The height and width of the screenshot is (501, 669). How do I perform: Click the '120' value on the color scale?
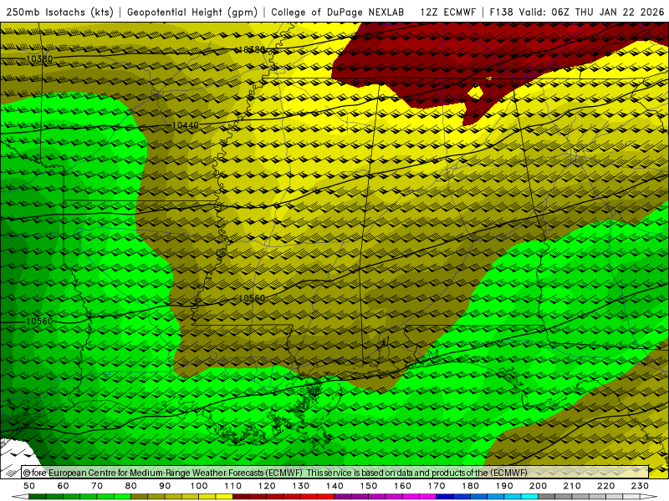tap(267, 486)
